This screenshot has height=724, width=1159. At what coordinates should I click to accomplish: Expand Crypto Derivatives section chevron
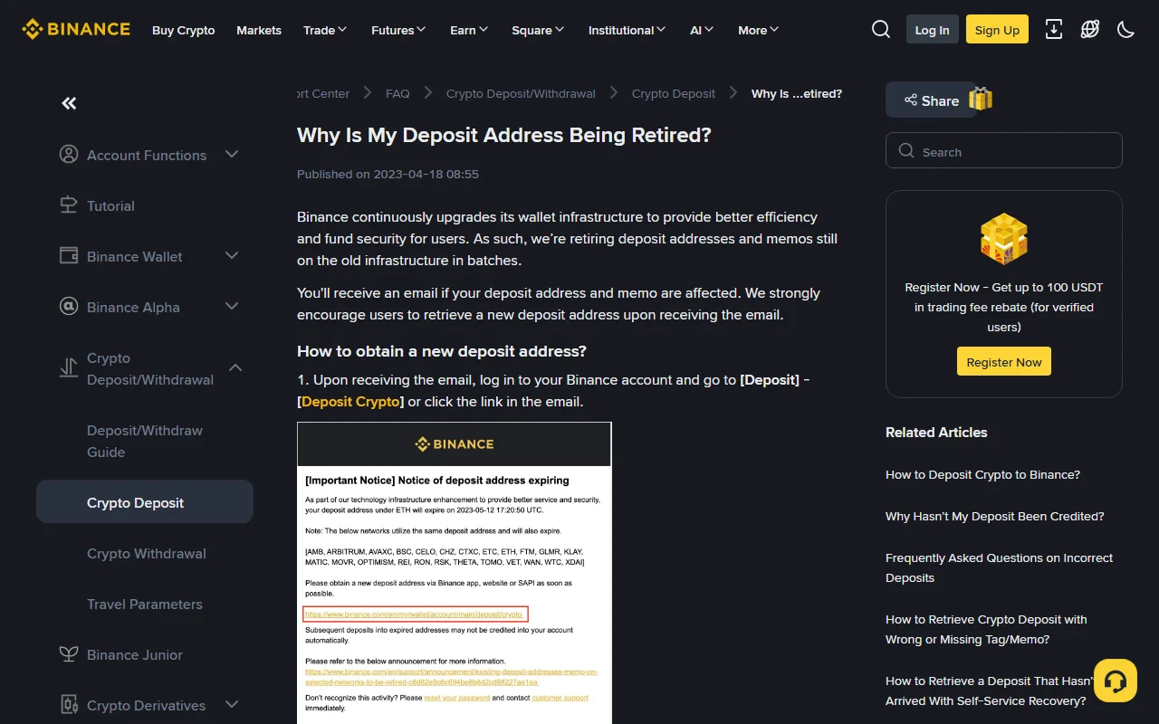[232, 705]
